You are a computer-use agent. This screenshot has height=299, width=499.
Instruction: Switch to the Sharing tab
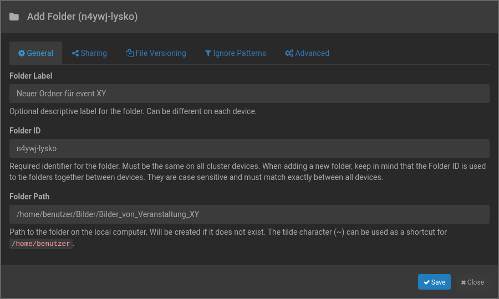90,53
